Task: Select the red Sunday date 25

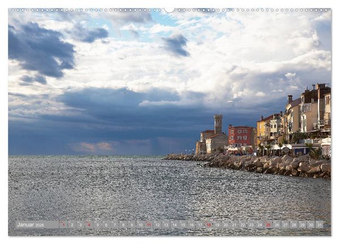Action: [268, 225]
